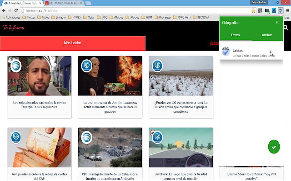This screenshot has height=181, width=291.
Task: Switch to HOTWORDS IN-TEXT ADS browser tab
Action: [x=64, y=3]
